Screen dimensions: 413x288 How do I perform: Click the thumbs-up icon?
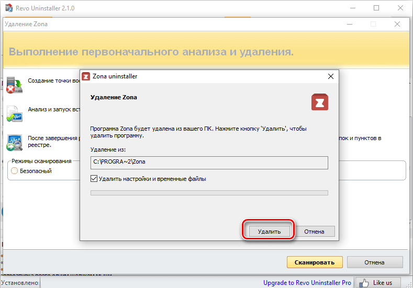[364, 283]
